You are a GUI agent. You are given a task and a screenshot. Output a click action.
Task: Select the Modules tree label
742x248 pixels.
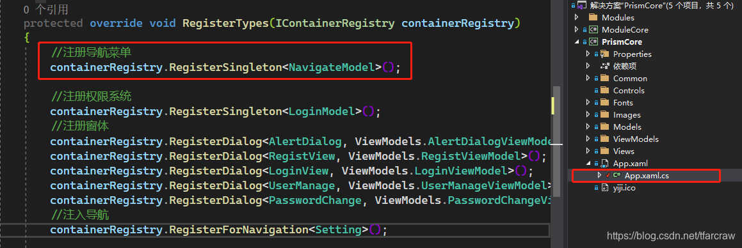618,17
